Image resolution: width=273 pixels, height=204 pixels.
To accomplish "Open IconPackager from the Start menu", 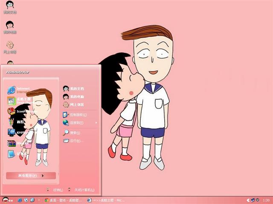I will pyautogui.click(x=22, y=111).
